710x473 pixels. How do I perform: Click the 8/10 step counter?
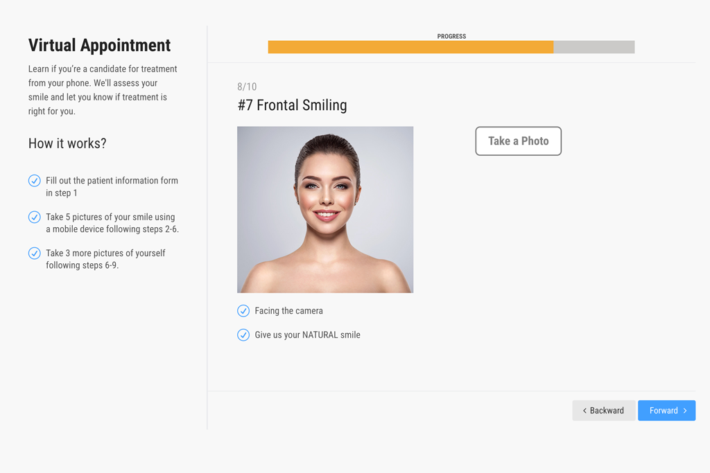(247, 87)
